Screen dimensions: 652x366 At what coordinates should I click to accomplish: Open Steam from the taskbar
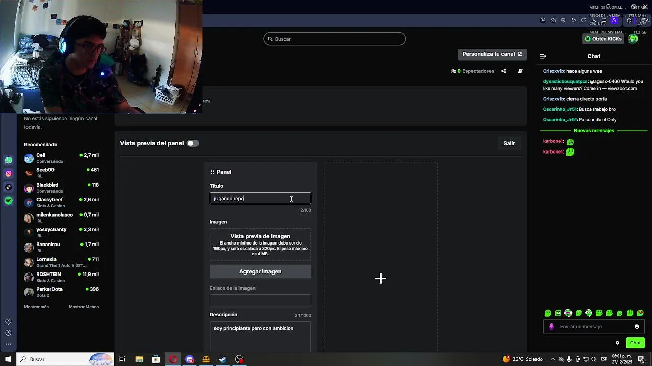tap(223, 359)
